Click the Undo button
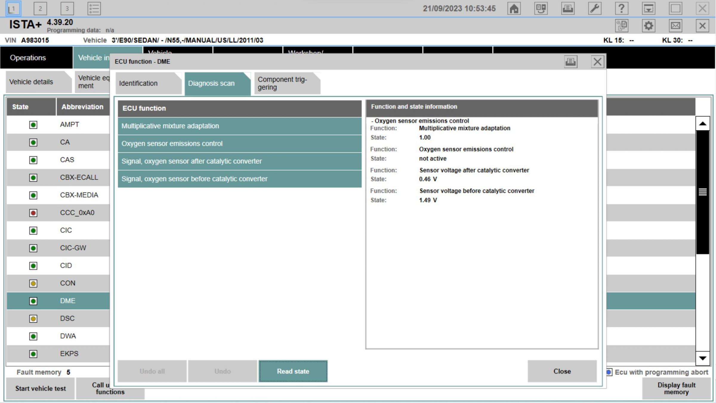 223,371
